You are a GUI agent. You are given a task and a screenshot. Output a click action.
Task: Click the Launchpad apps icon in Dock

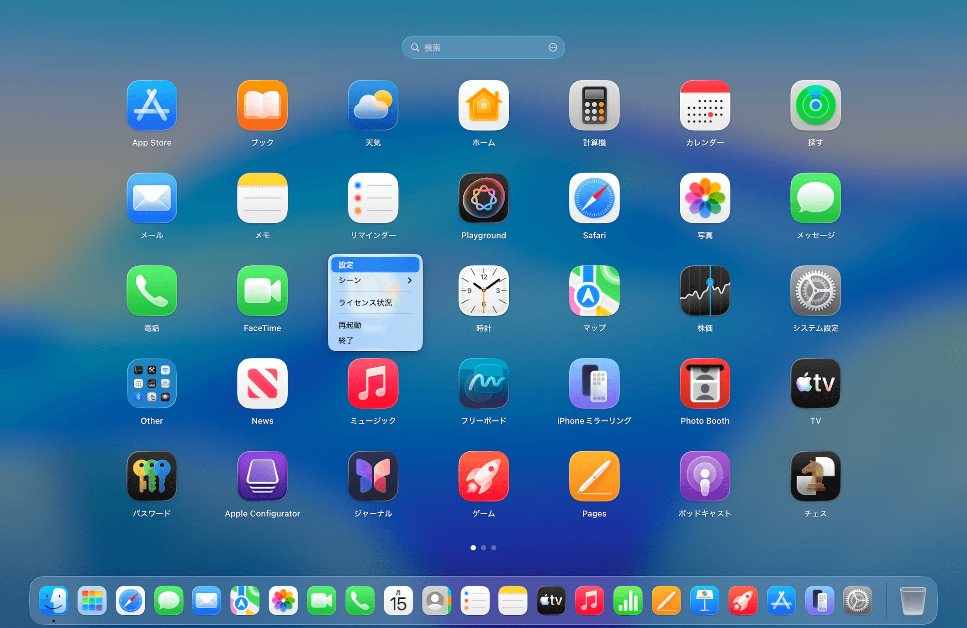point(92,601)
